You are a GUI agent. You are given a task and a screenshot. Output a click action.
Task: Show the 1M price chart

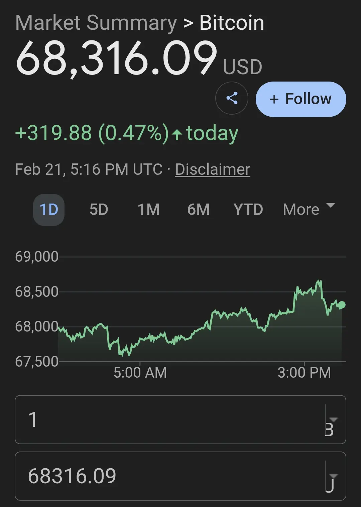point(148,210)
